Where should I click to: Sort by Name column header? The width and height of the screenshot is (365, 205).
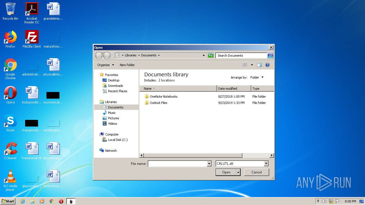point(178,89)
